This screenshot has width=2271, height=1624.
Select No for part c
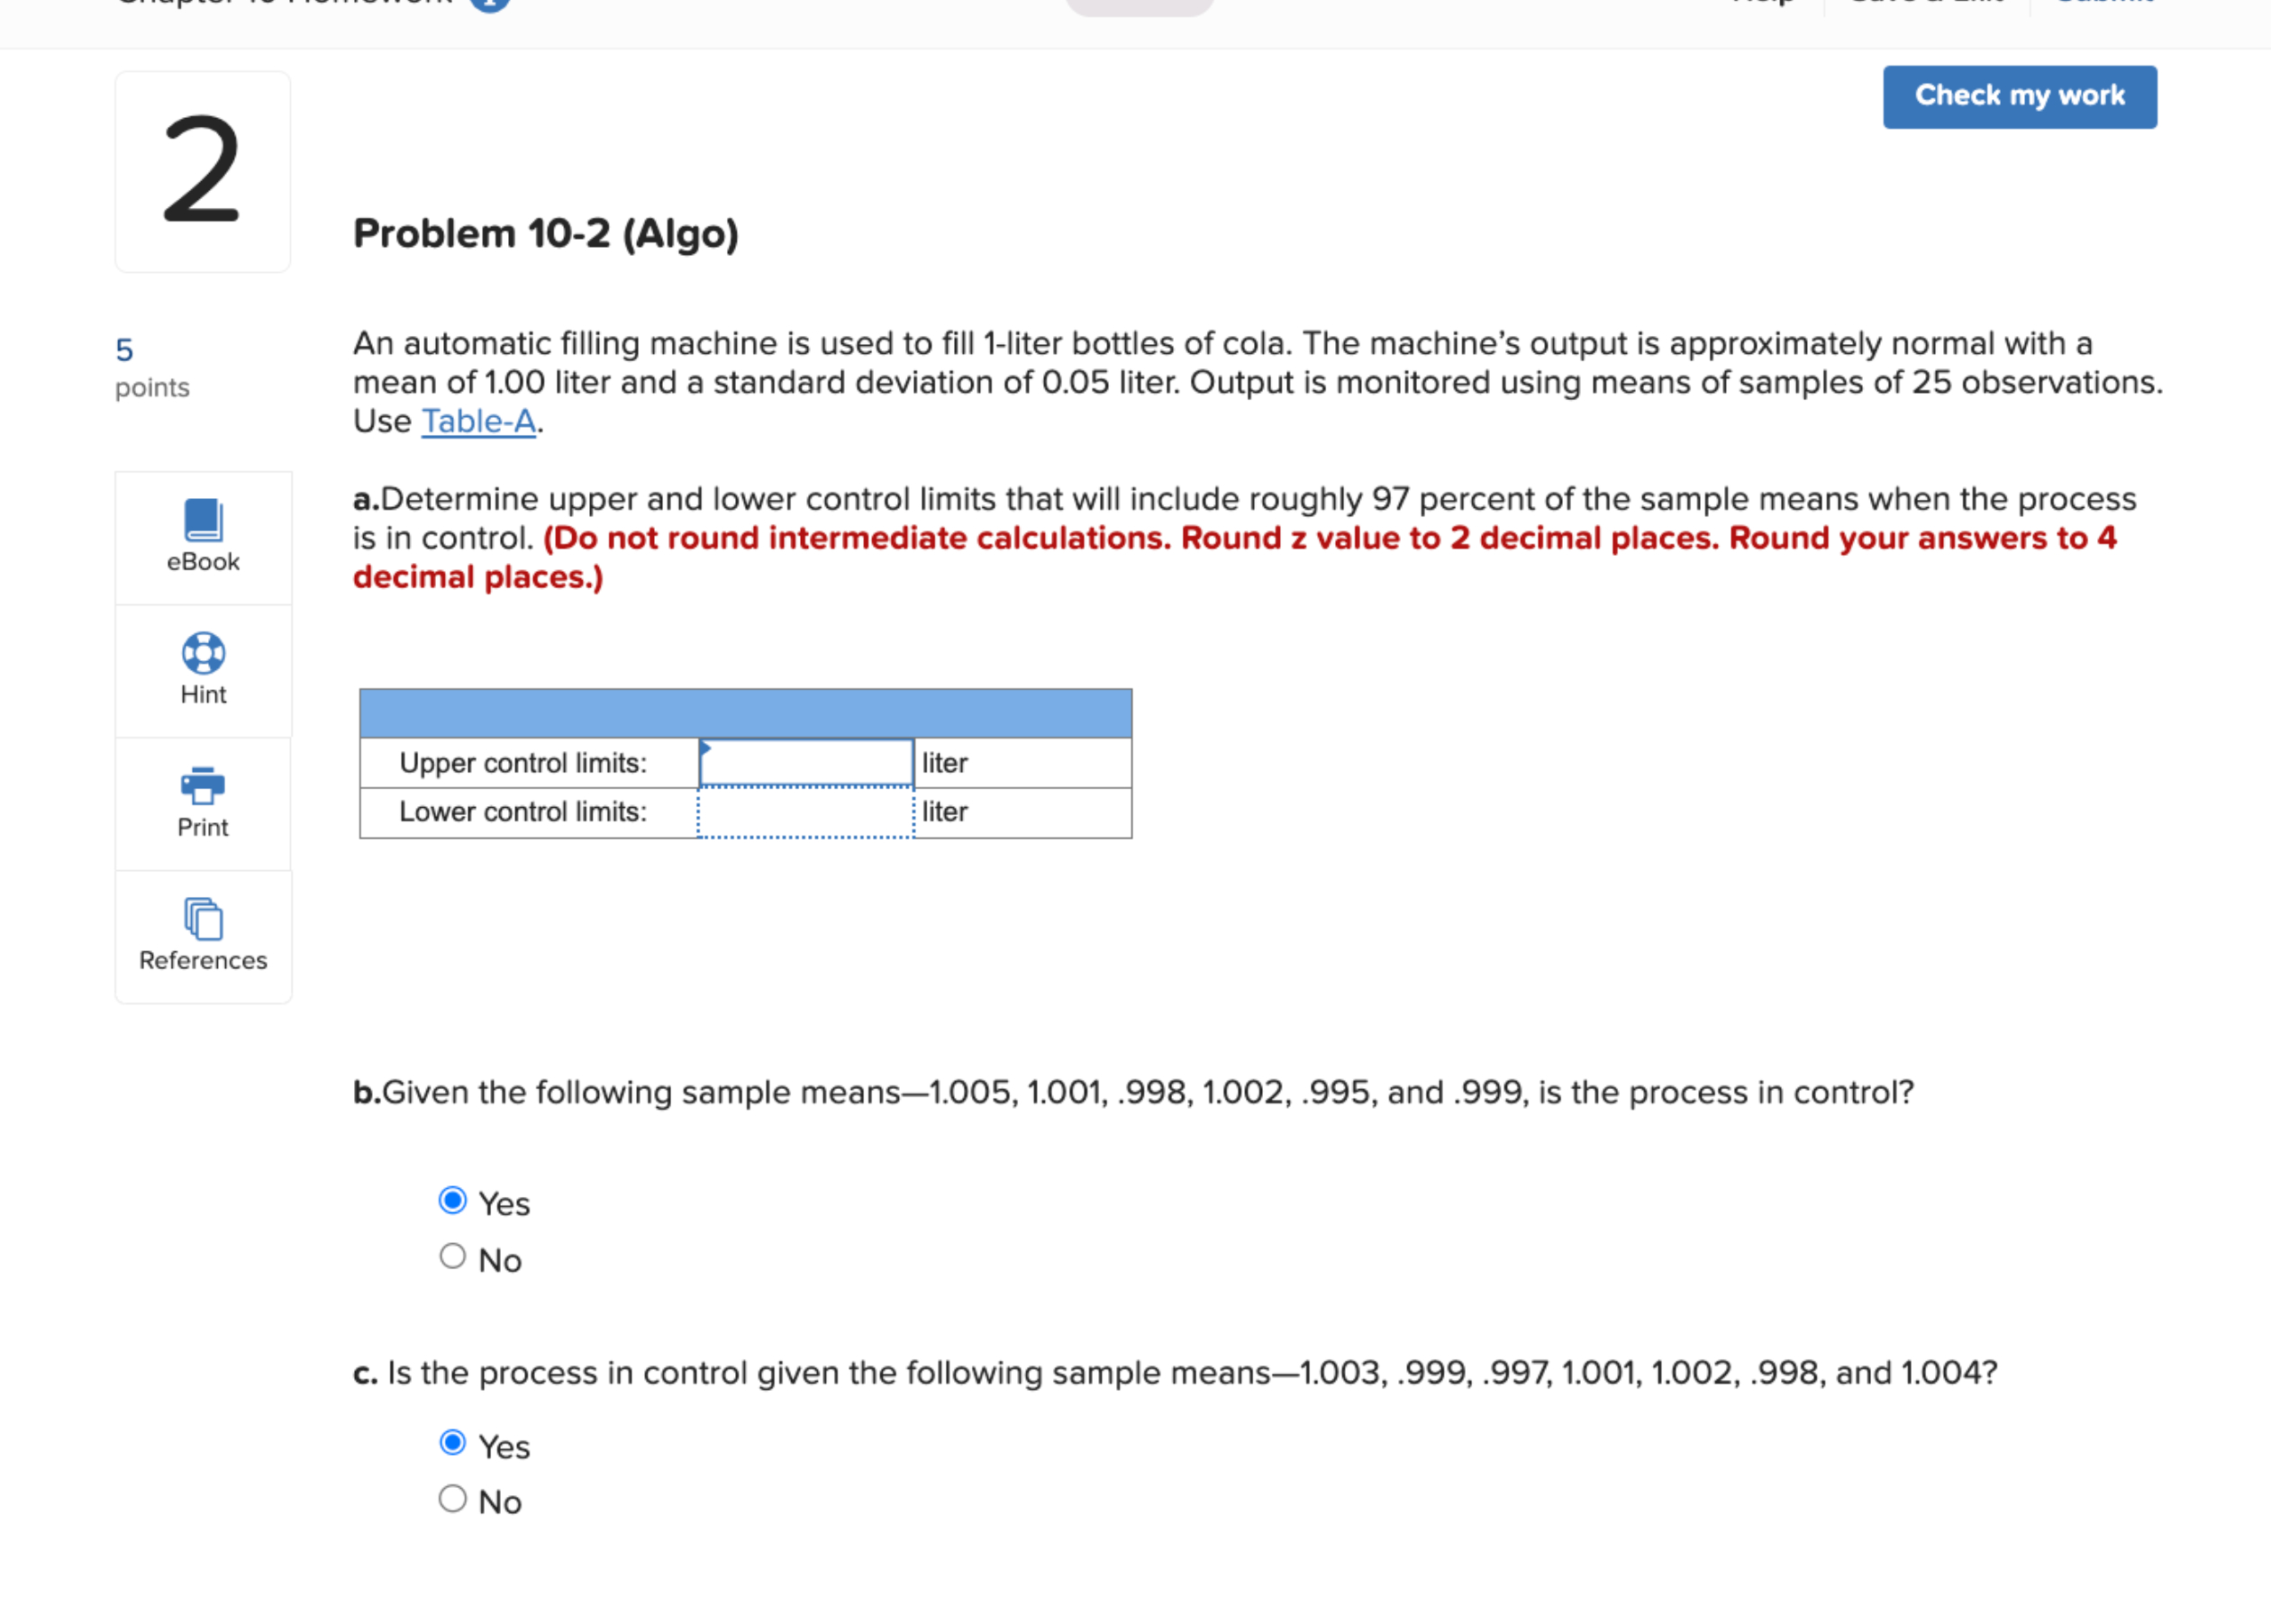(x=453, y=1498)
